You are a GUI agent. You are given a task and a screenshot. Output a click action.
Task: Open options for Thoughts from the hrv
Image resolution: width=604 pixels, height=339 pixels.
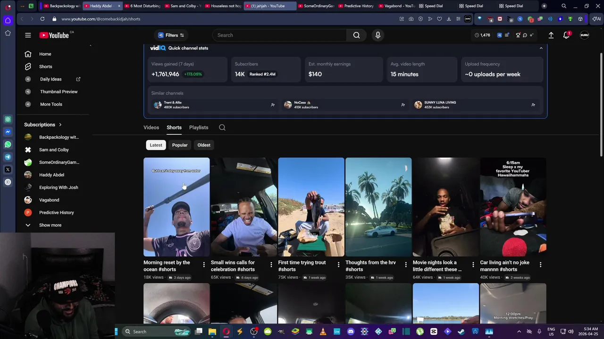coord(406,265)
